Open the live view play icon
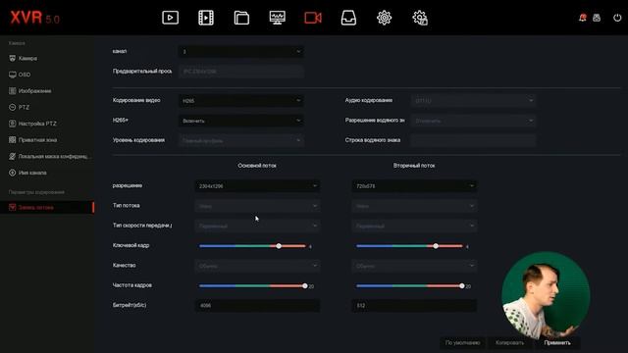The height and width of the screenshot is (353, 628). coord(170,18)
